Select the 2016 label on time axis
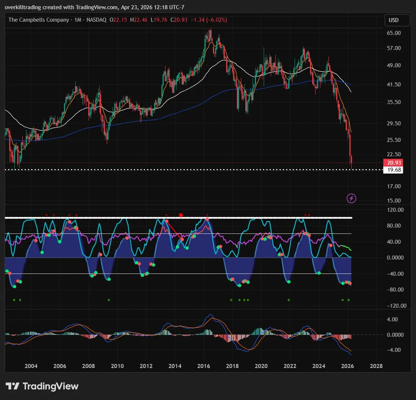Viewport: 416px width, 400px height. click(203, 366)
